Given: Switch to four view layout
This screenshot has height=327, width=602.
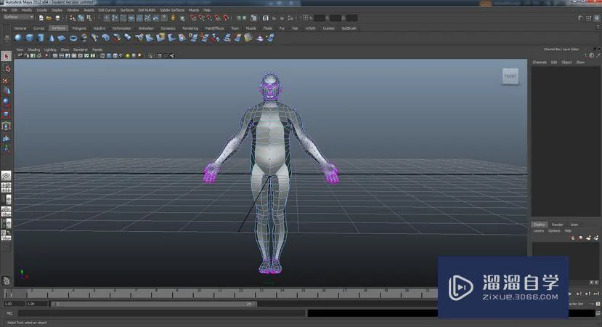Looking at the screenshot, I should [6, 187].
